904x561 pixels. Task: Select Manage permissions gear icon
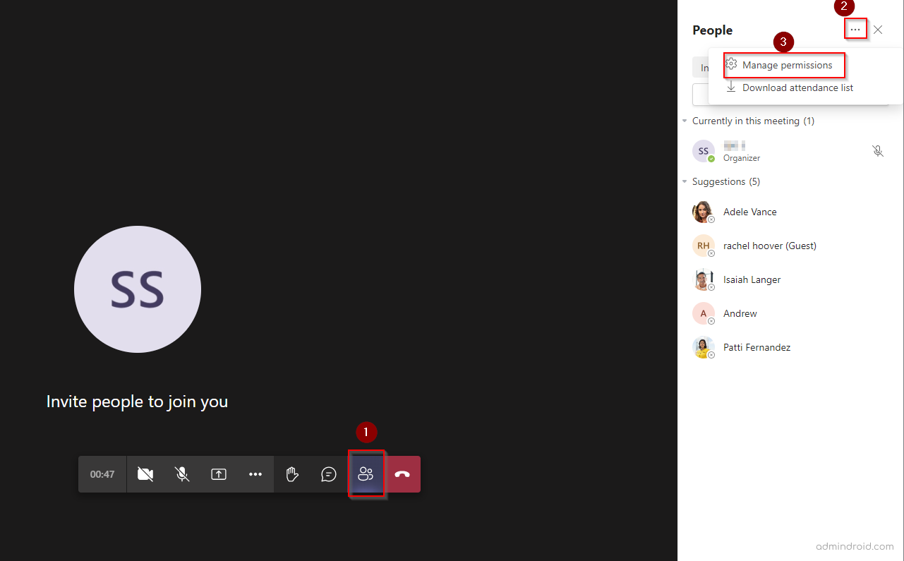[x=731, y=64]
